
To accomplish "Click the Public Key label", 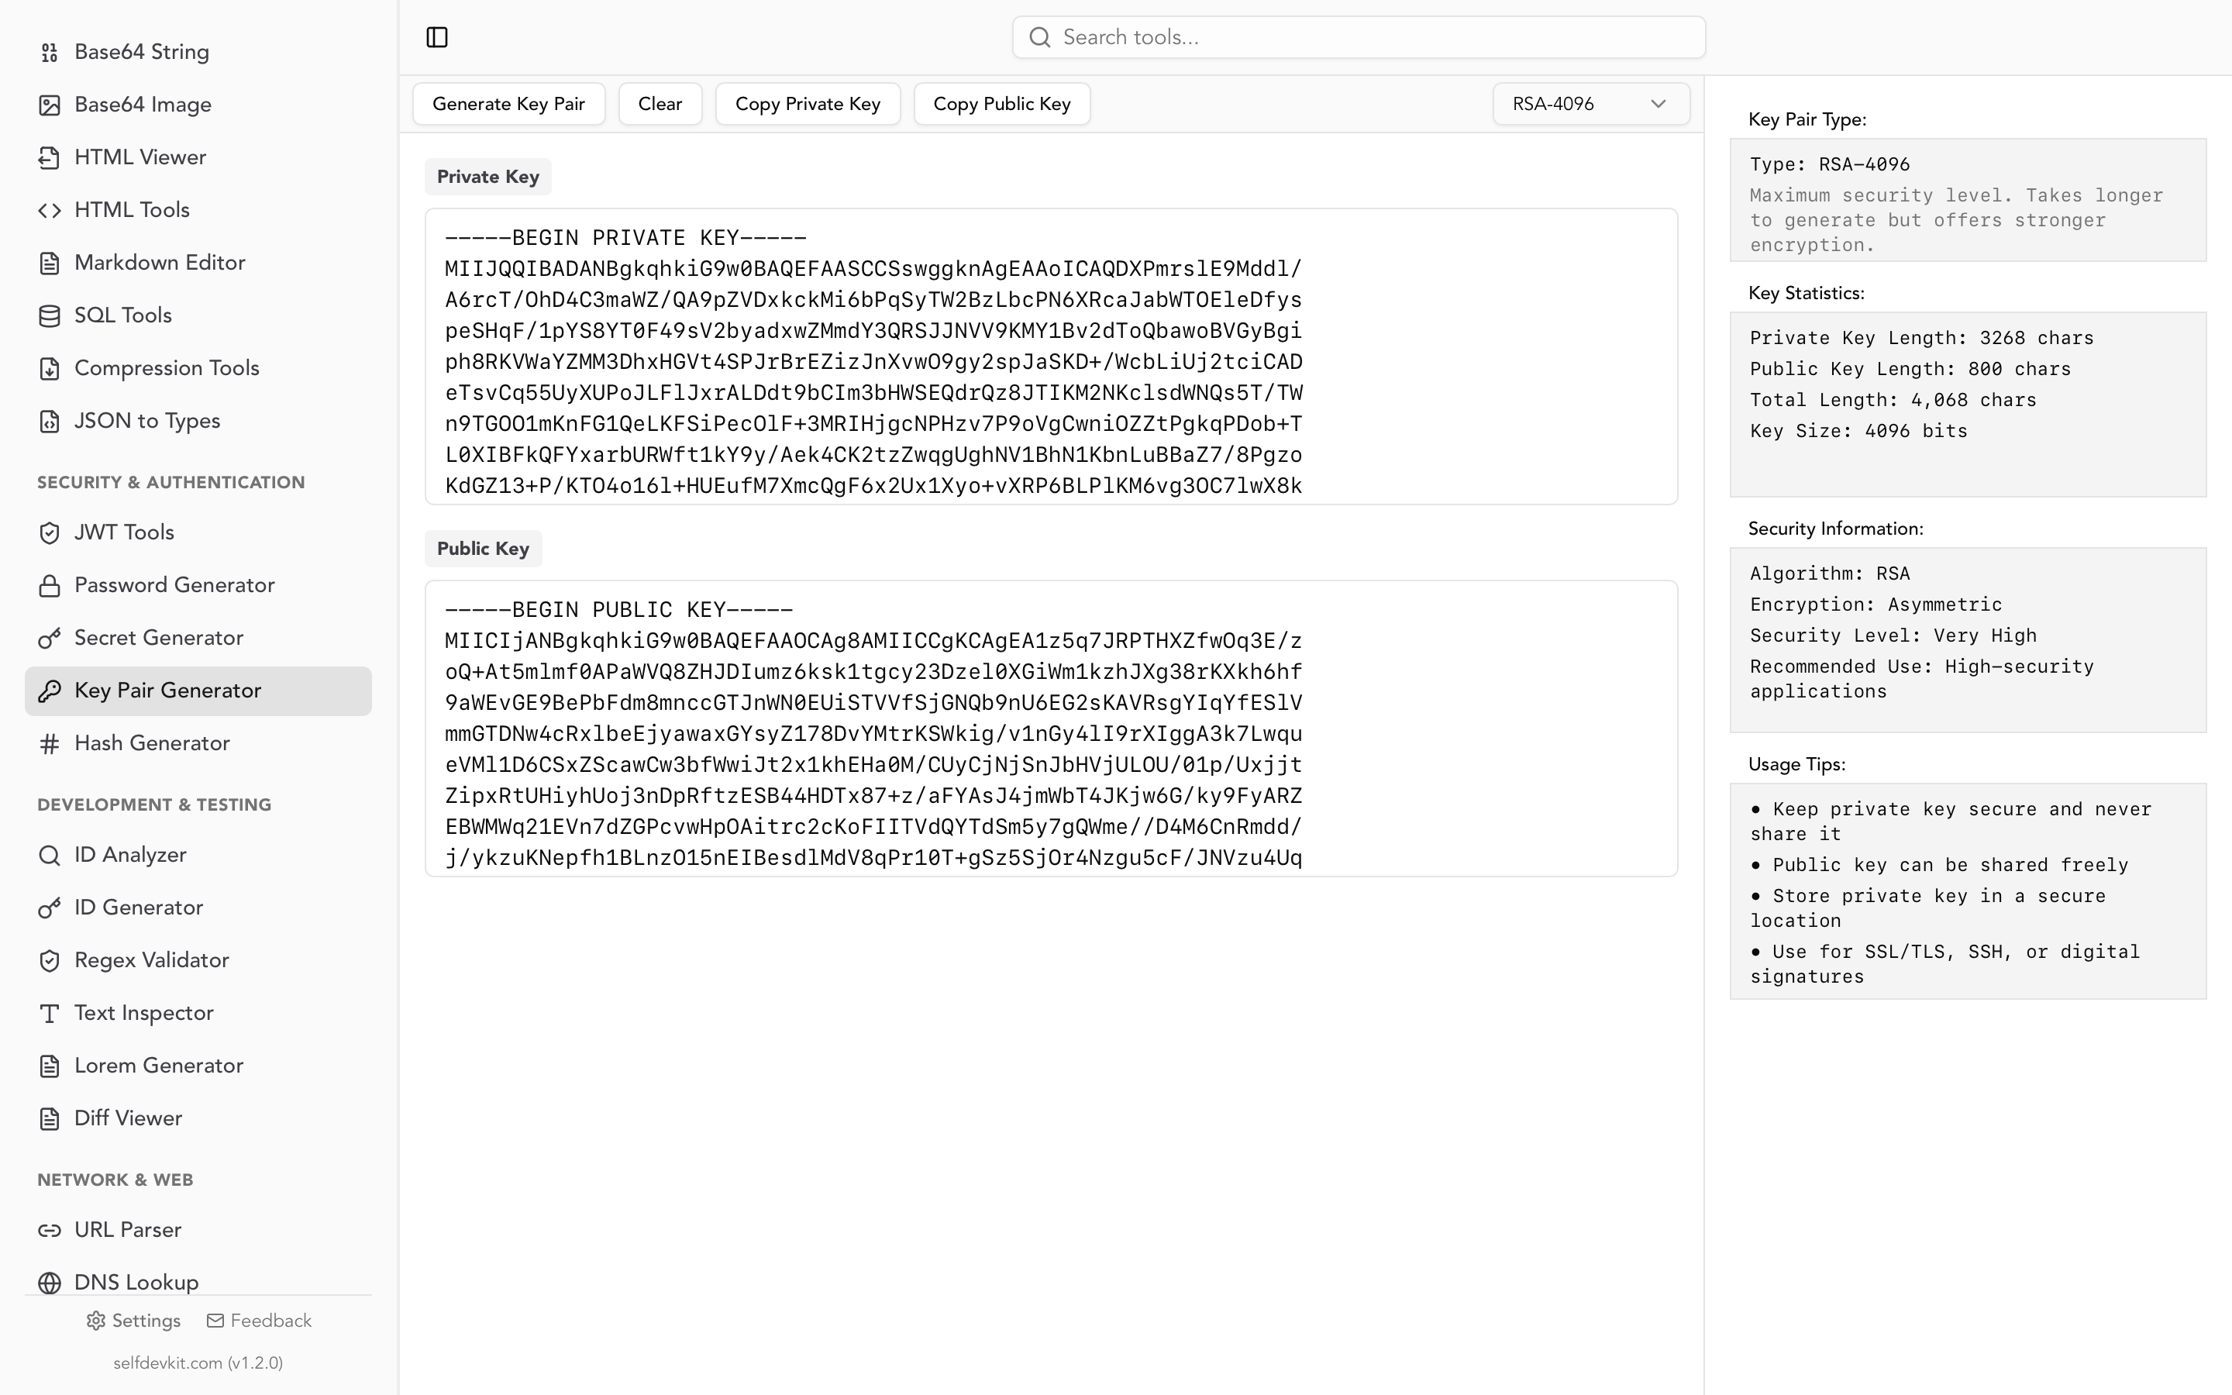I will click(x=484, y=548).
